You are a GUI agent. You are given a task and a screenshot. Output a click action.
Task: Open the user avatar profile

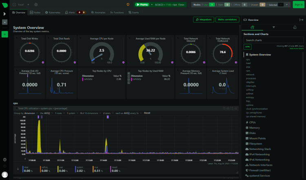[x=4, y=174]
